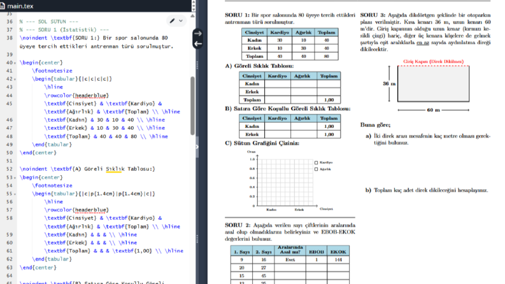Click the empty bar chart grid

(286, 182)
